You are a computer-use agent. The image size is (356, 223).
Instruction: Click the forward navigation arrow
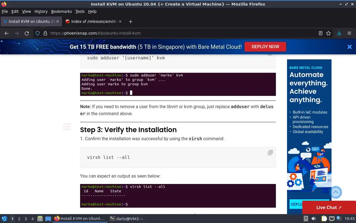point(17,33)
